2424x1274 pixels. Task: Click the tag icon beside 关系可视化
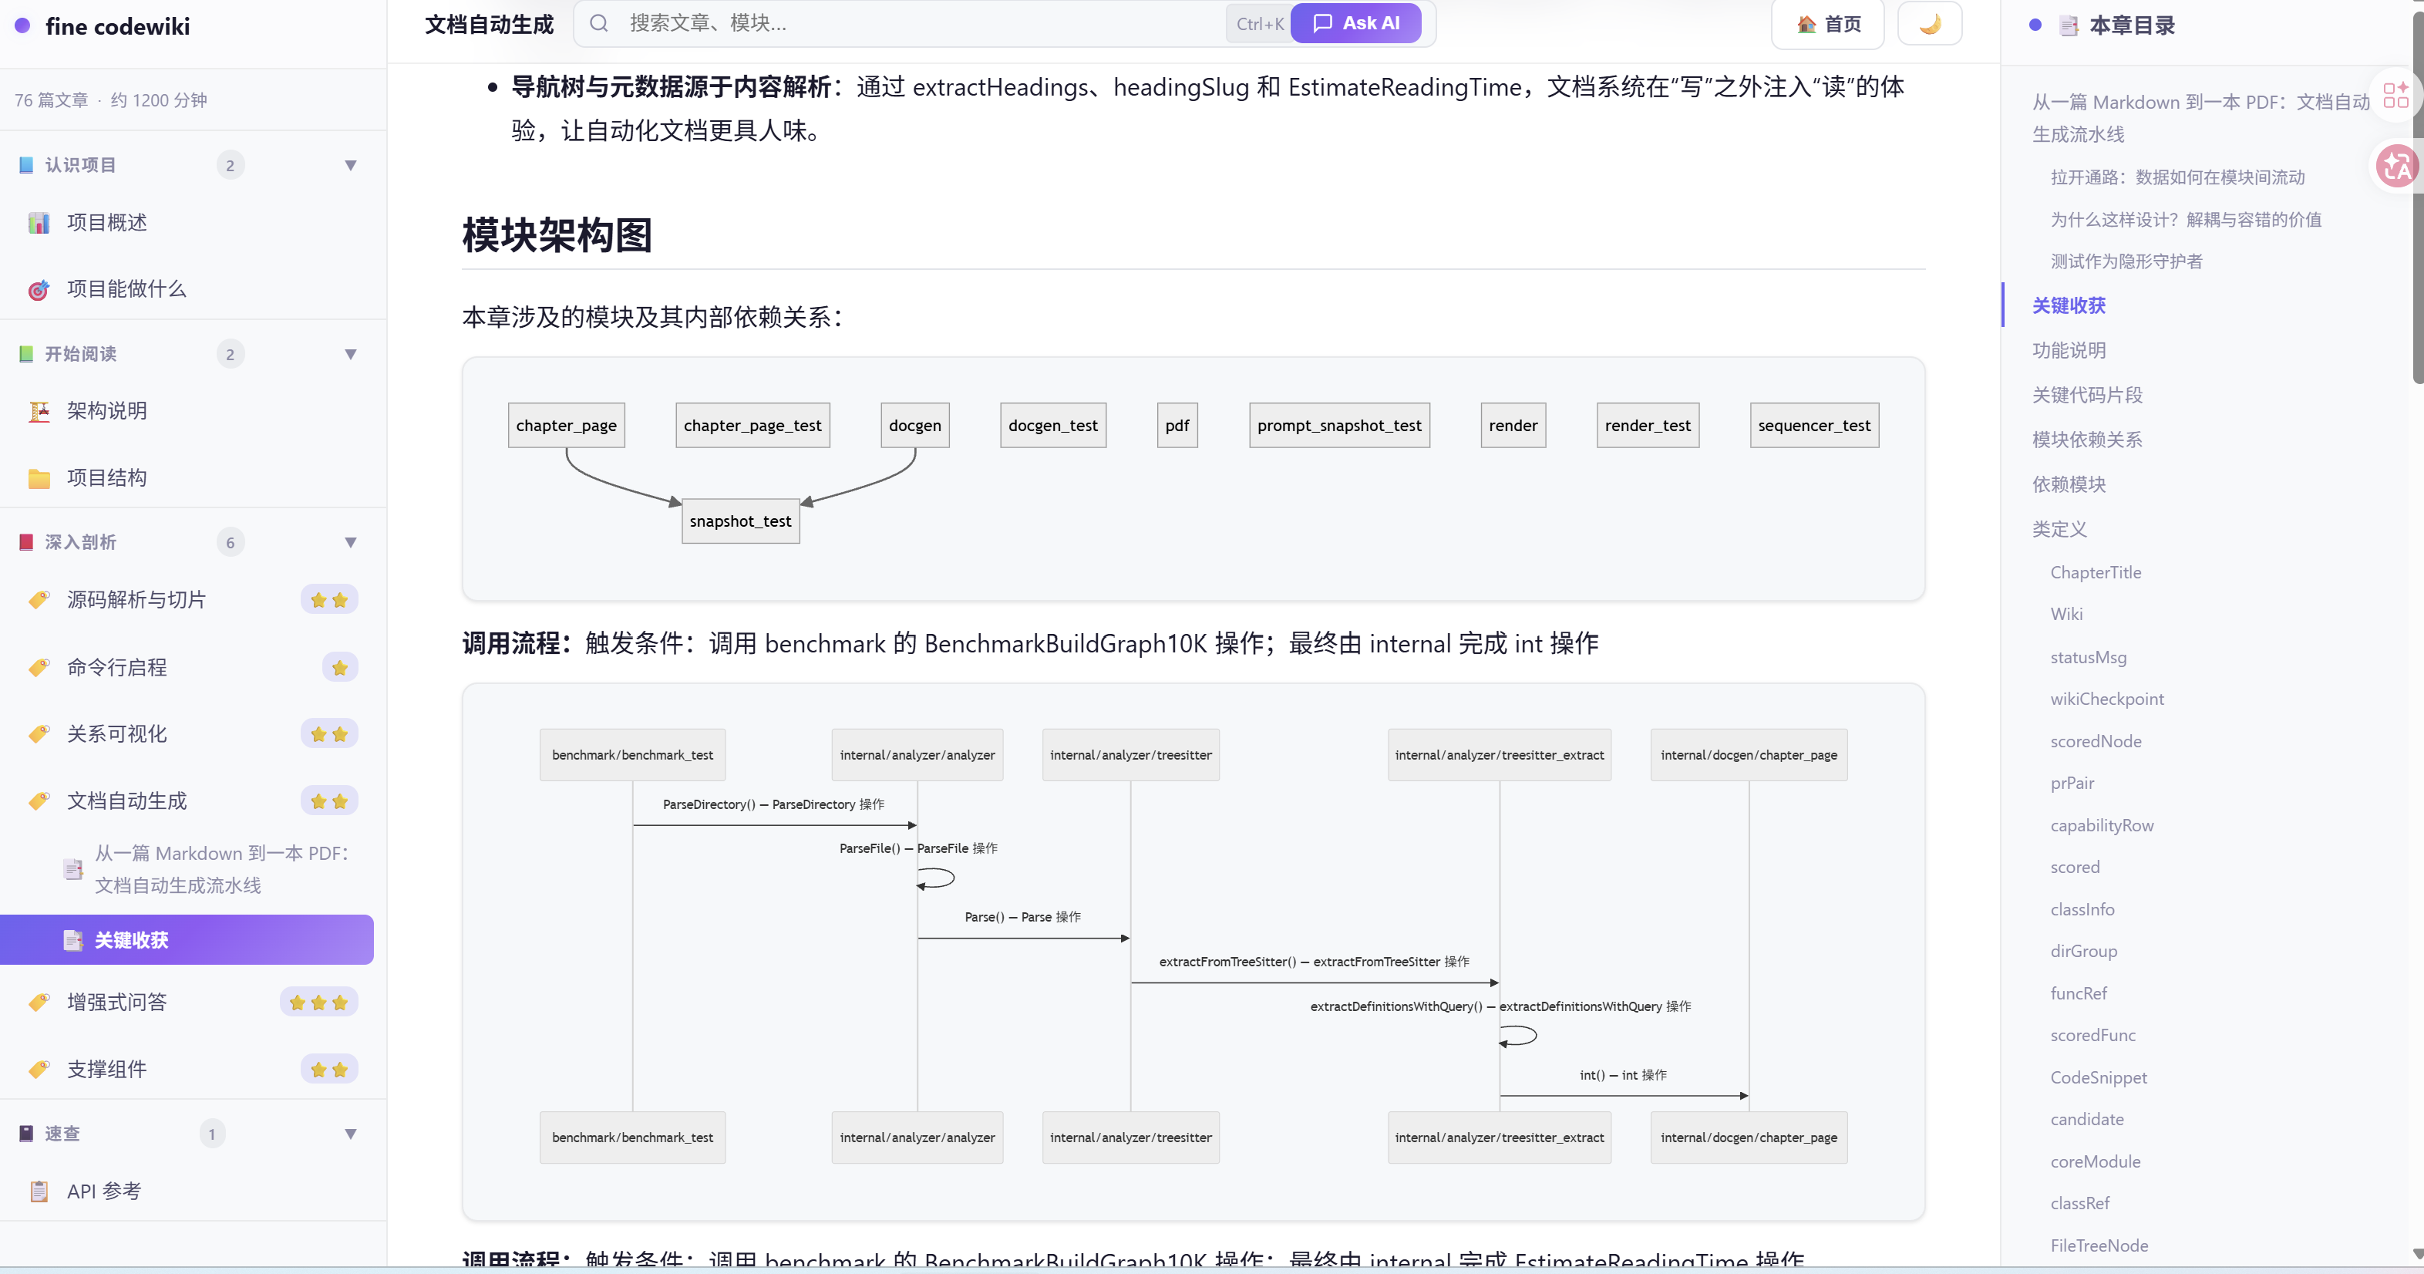(39, 734)
